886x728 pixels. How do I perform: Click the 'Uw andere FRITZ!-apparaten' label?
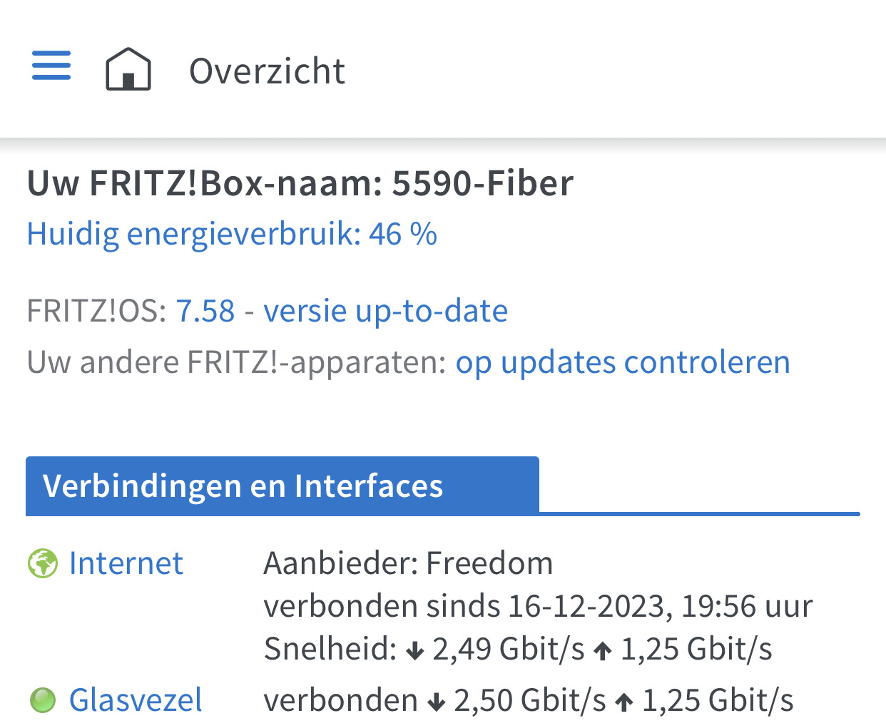click(x=236, y=362)
